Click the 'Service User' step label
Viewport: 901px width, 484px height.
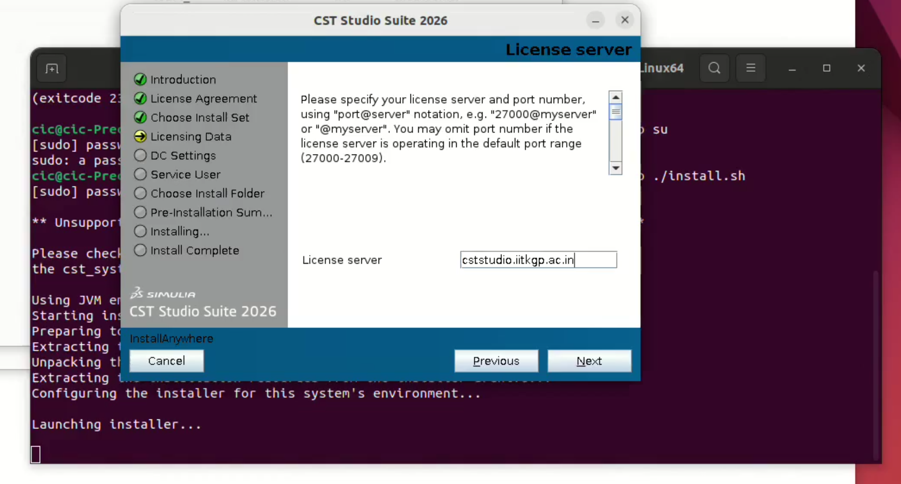click(185, 175)
